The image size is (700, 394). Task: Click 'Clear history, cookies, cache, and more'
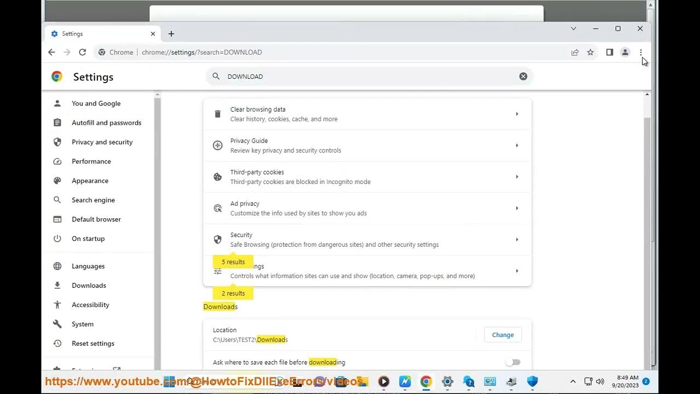(284, 119)
